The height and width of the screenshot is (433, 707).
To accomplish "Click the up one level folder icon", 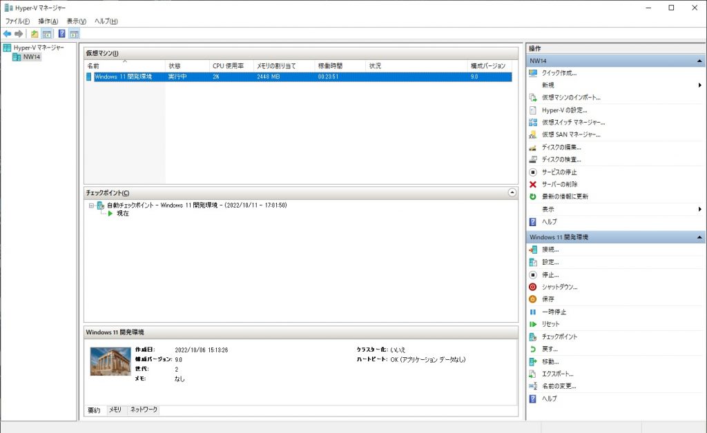I will (35, 34).
